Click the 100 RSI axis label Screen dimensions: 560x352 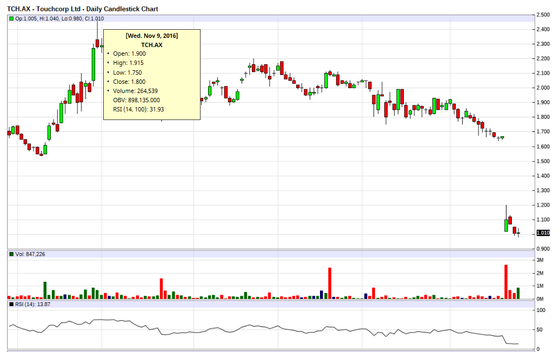541,310
